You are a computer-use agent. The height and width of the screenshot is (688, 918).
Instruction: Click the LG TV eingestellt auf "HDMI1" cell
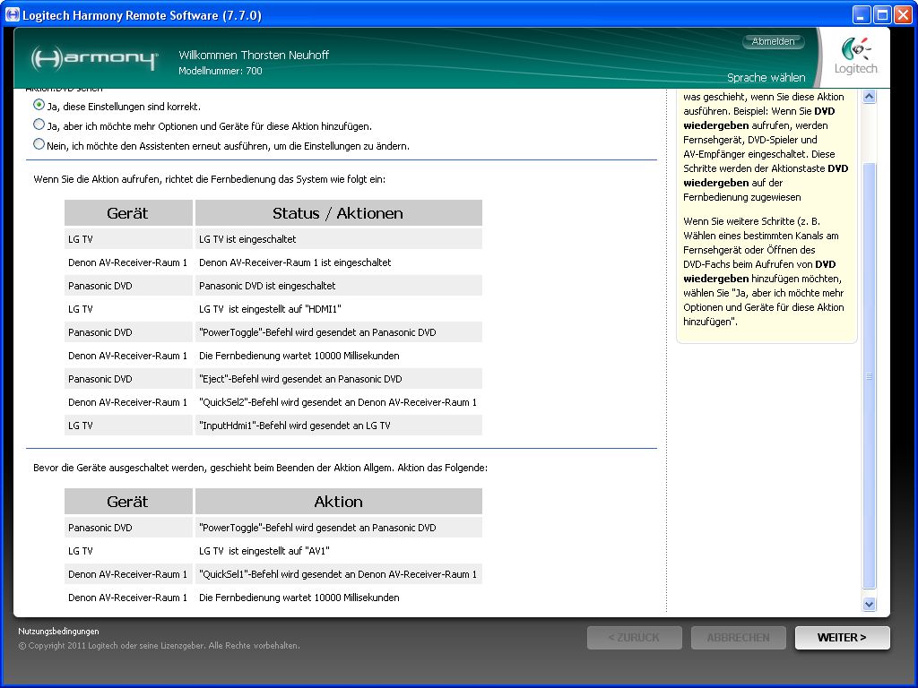coord(338,309)
